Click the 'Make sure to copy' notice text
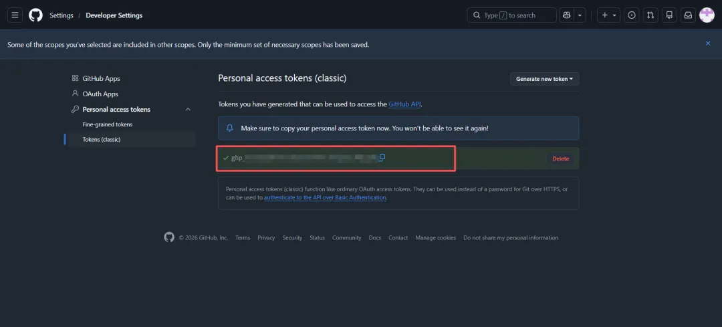722x327 pixels. click(x=364, y=128)
